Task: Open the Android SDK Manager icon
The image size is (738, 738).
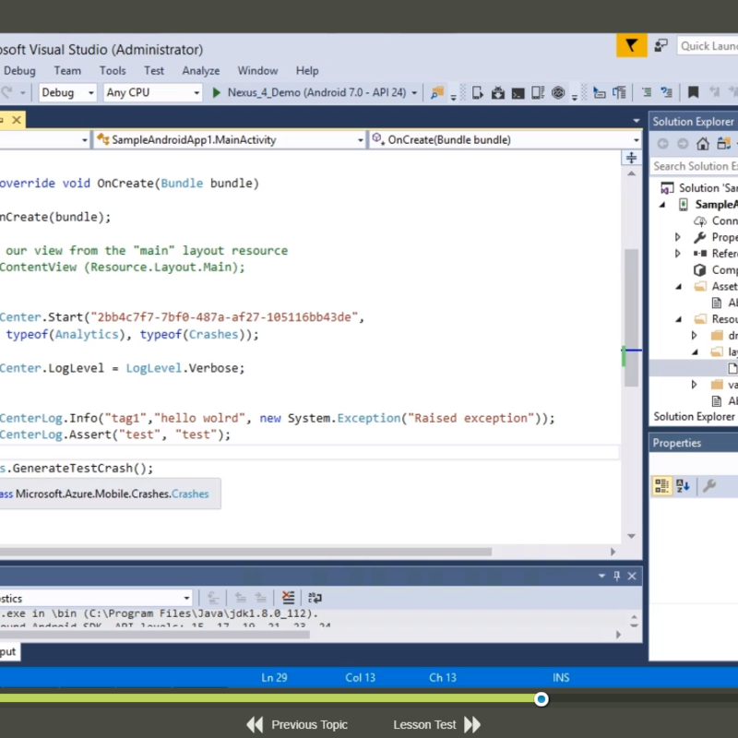Action: (498, 93)
